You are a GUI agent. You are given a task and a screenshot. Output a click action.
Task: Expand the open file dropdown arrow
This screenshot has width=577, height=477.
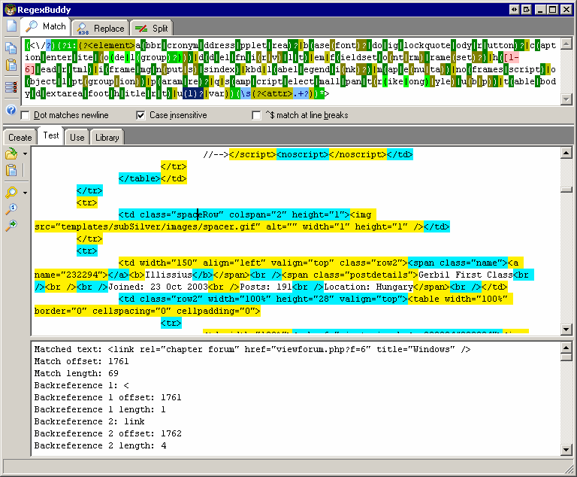[x=25, y=153]
